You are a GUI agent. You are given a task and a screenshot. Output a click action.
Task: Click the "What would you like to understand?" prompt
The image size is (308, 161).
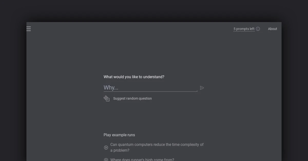(134, 77)
